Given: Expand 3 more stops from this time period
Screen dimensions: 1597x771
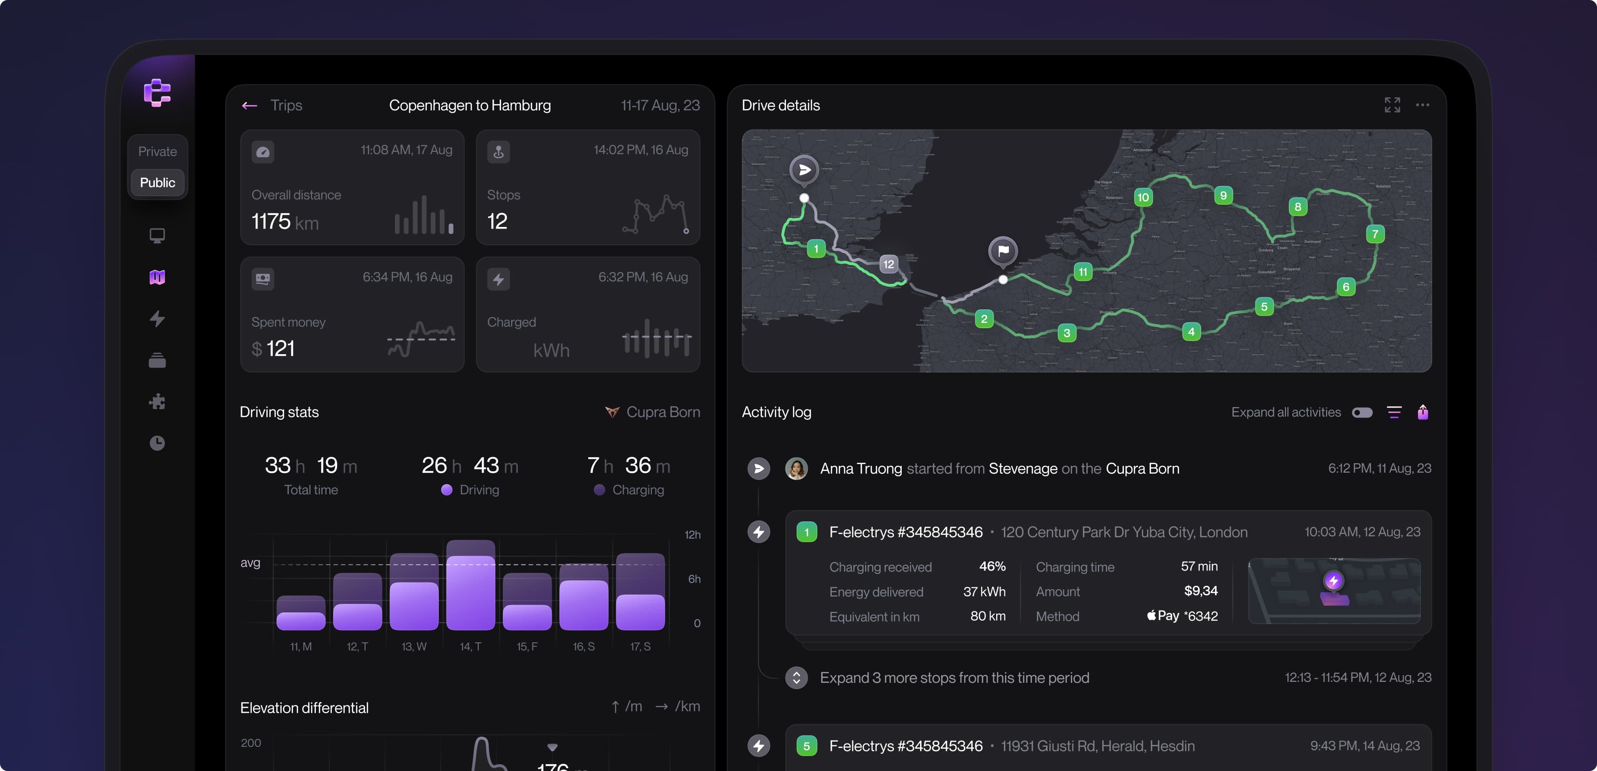Looking at the screenshot, I should [x=954, y=678].
